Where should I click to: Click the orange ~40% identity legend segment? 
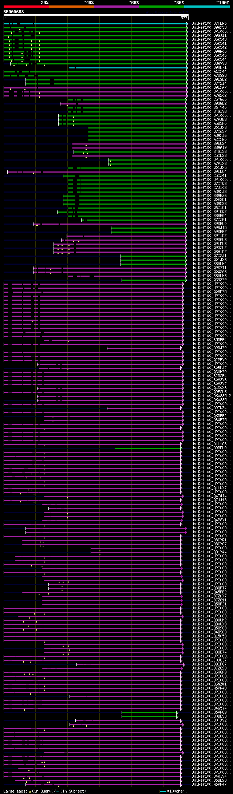(71, 7)
